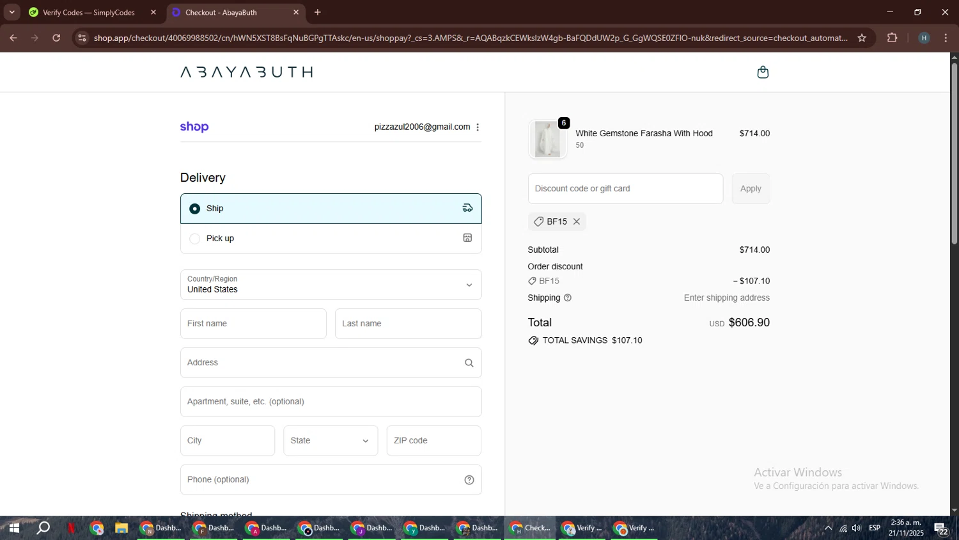Open File Explorer from the taskbar
This screenshot has width=959, height=540.
pos(121,528)
